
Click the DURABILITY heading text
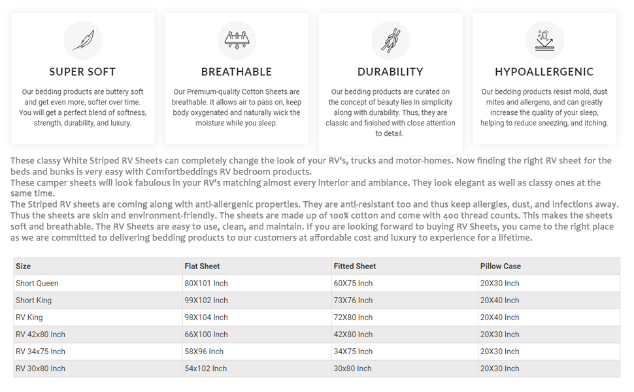390,72
